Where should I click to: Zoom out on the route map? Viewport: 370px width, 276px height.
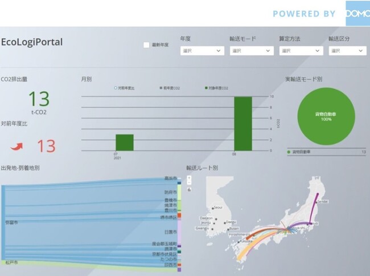(189, 182)
